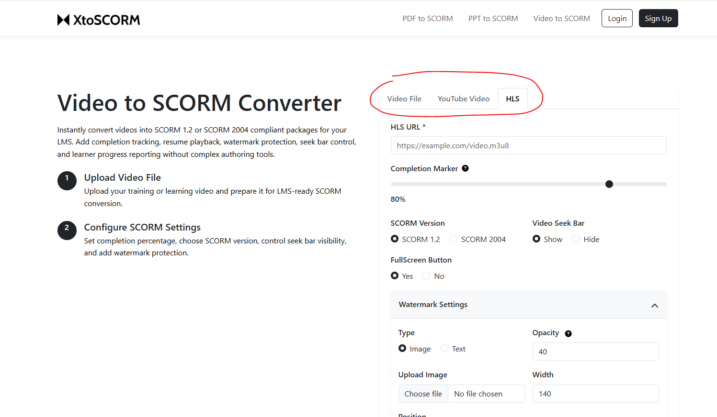Image resolution: width=717 pixels, height=417 pixels.
Task: Focus the Opacity input field
Action: pyautogui.click(x=595, y=351)
